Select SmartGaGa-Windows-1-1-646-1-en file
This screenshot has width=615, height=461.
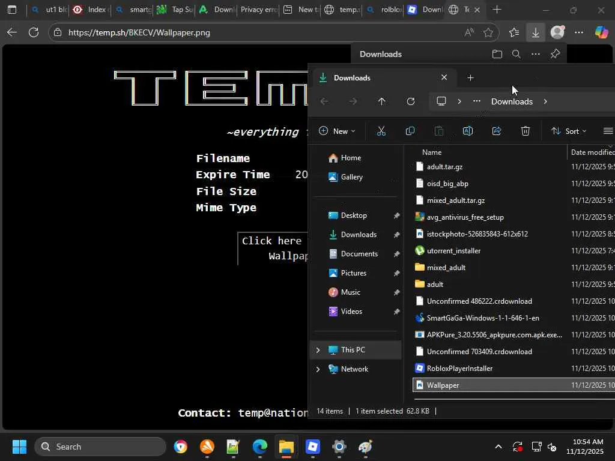(483, 318)
